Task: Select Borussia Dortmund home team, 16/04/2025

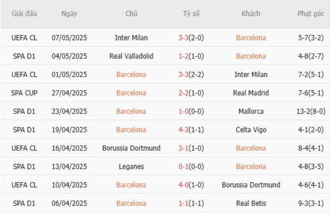Action: pos(131,148)
